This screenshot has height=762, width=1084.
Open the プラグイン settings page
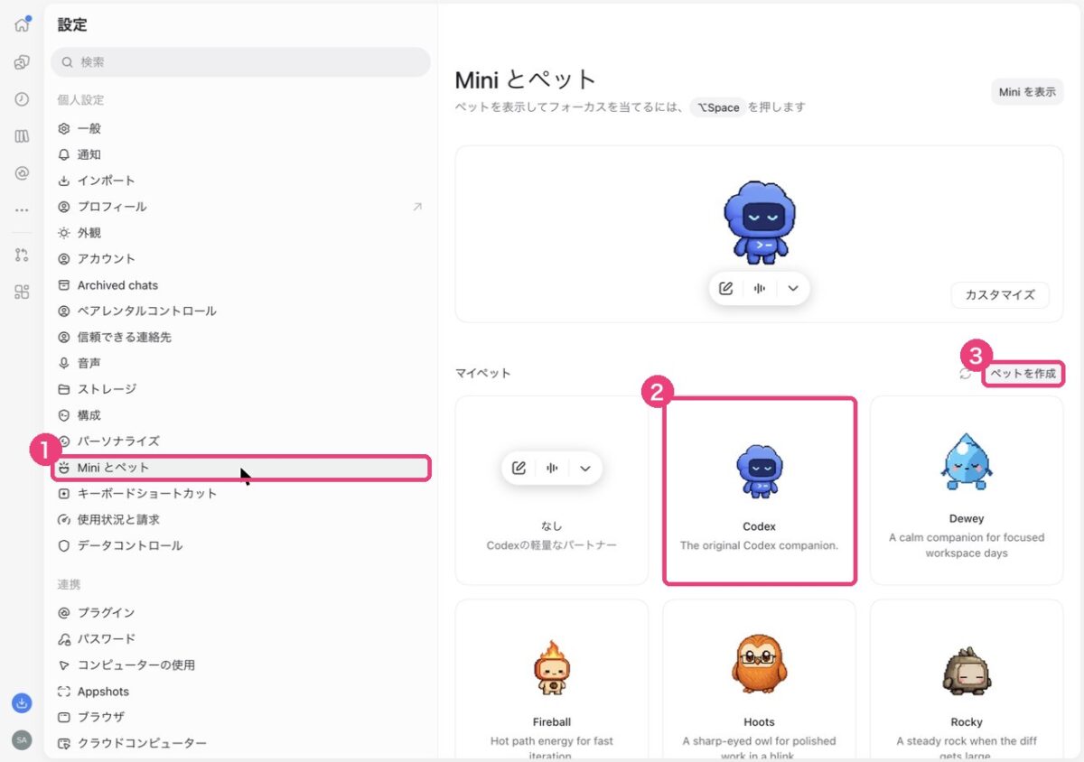pyautogui.click(x=240, y=613)
